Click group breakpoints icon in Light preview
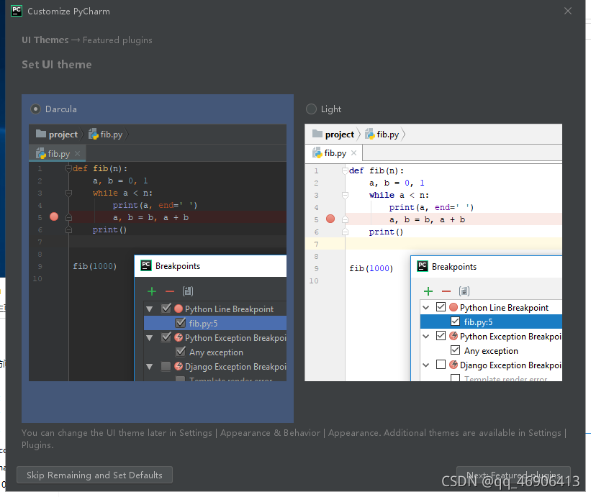The image size is (591, 497). pyautogui.click(x=464, y=291)
